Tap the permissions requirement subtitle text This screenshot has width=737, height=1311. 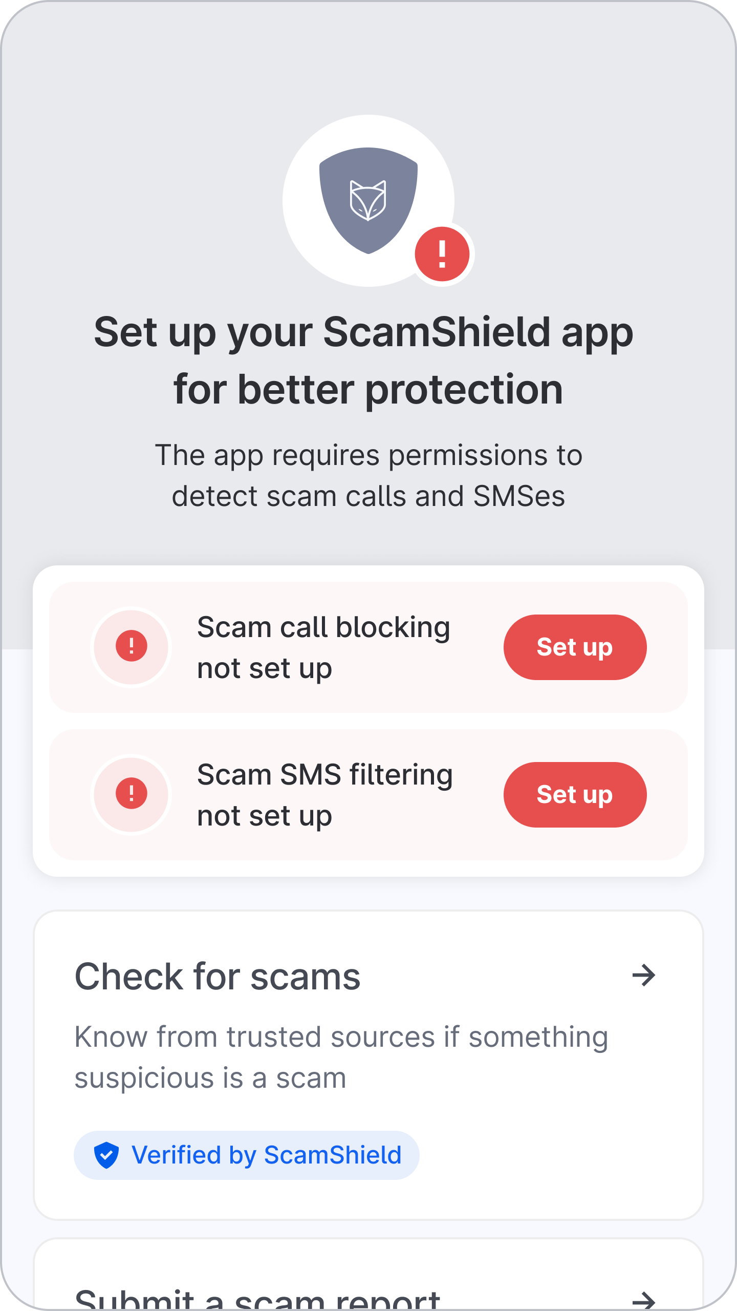point(368,476)
